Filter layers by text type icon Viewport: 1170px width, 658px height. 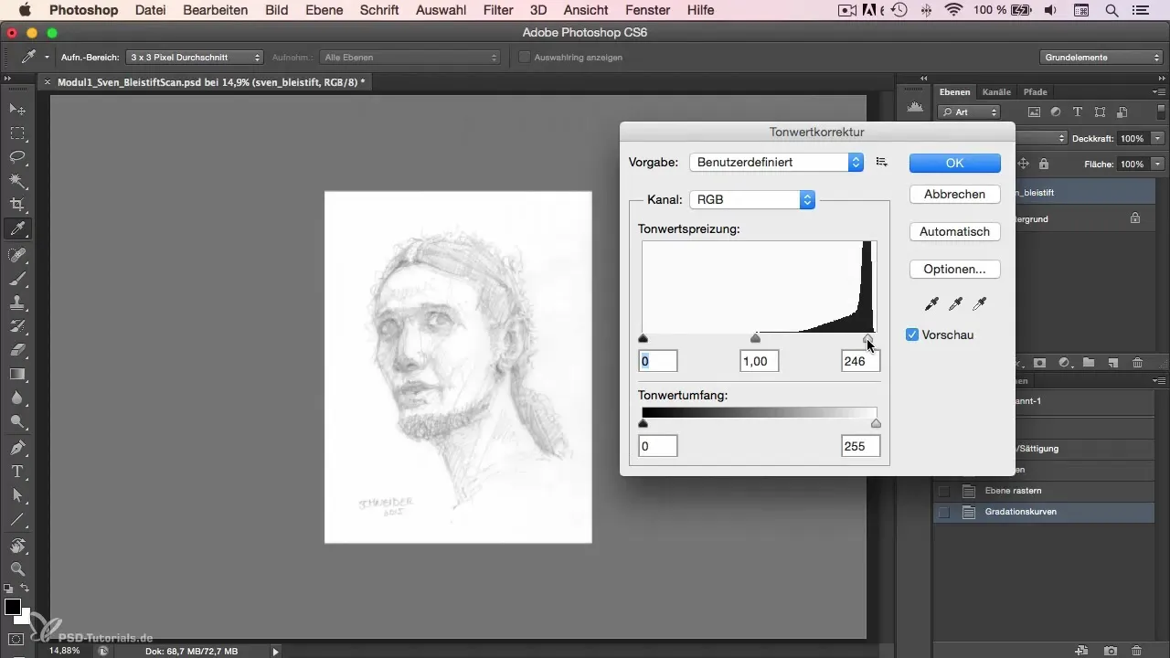click(1078, 112)
